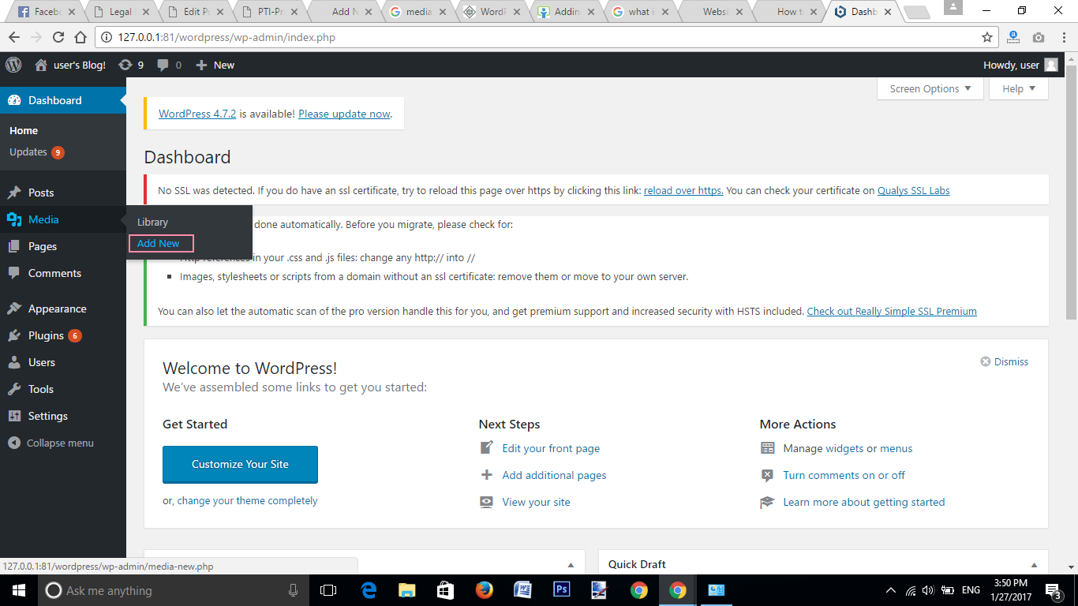Open the Please update now link
Image resolution: width=1078 pixels, height=606 pixels.
point(343,114)
